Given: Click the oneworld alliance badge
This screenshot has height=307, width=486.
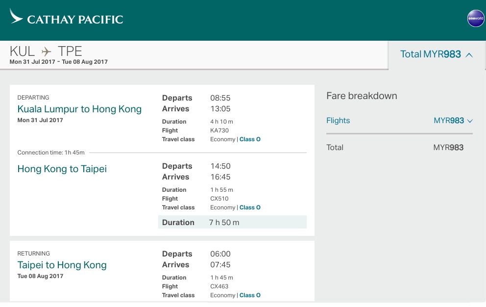Looking at the screenshot, I should point(476,18).
